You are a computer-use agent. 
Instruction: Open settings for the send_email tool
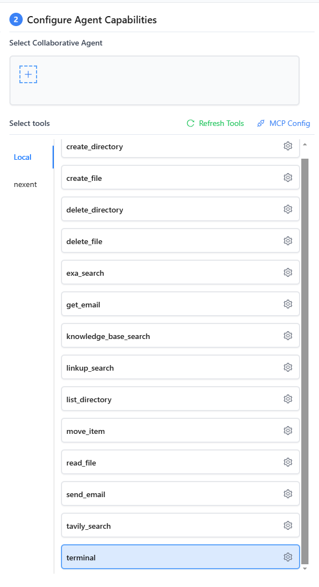[287, 493]
